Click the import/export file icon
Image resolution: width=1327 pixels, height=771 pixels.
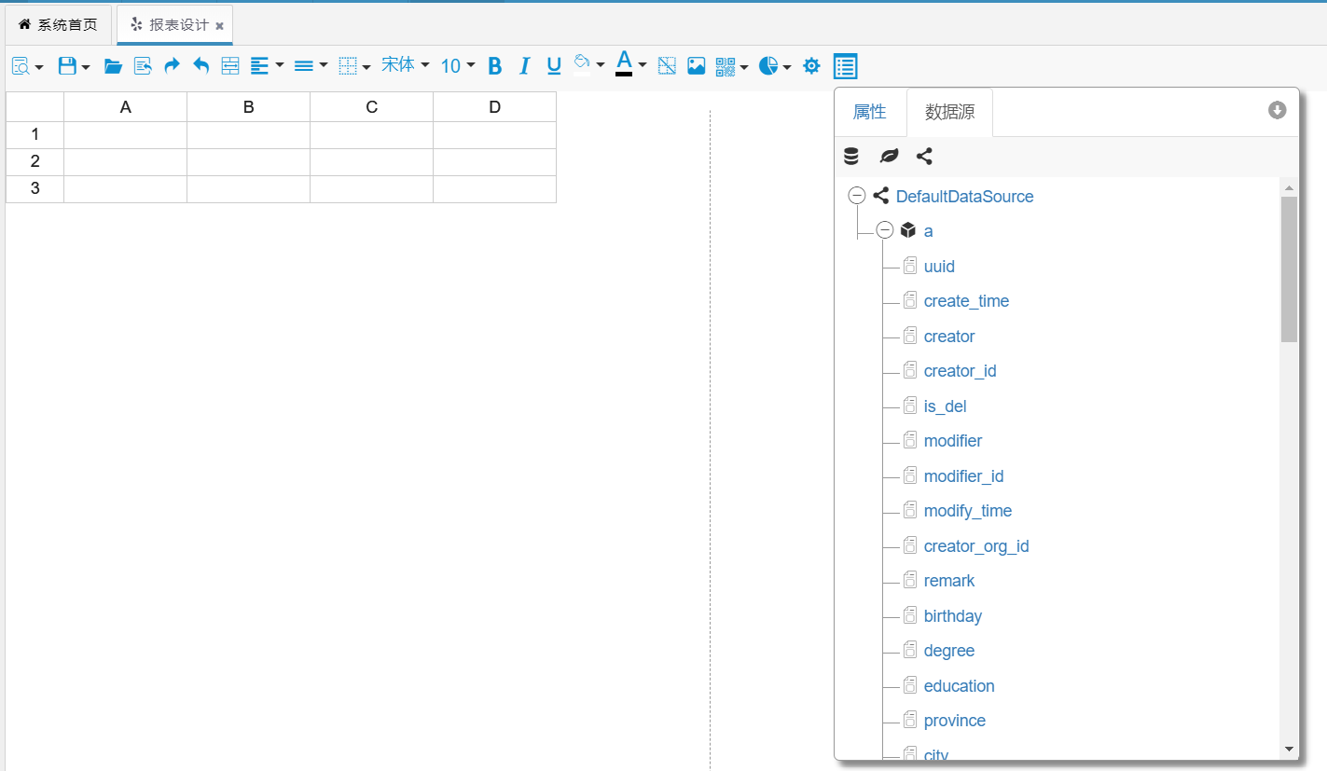click(x=143, y=66)
